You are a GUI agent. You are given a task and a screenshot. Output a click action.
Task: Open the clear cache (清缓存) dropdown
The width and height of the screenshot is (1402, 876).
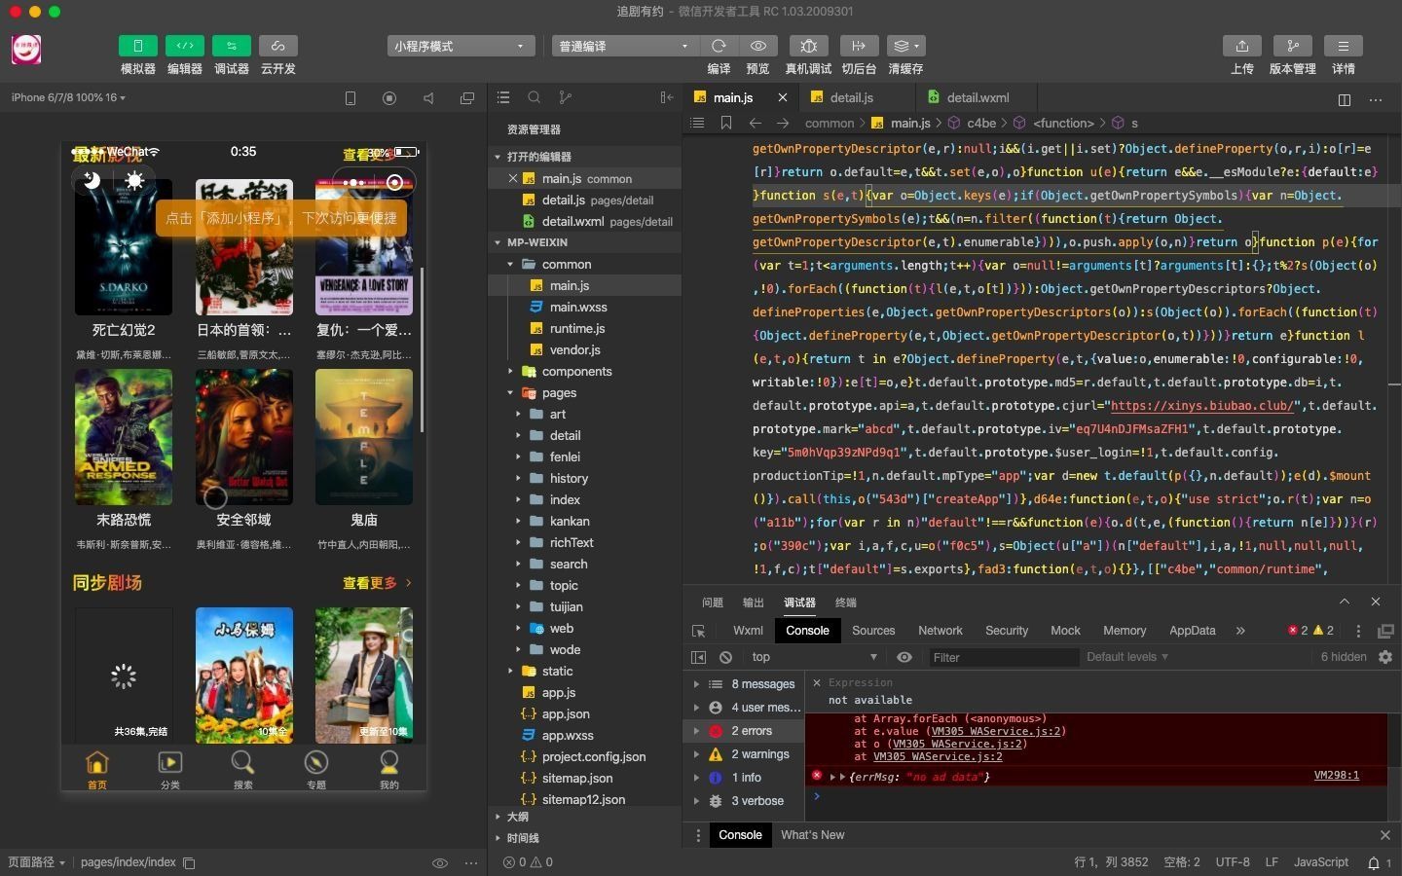pos(905,46)
